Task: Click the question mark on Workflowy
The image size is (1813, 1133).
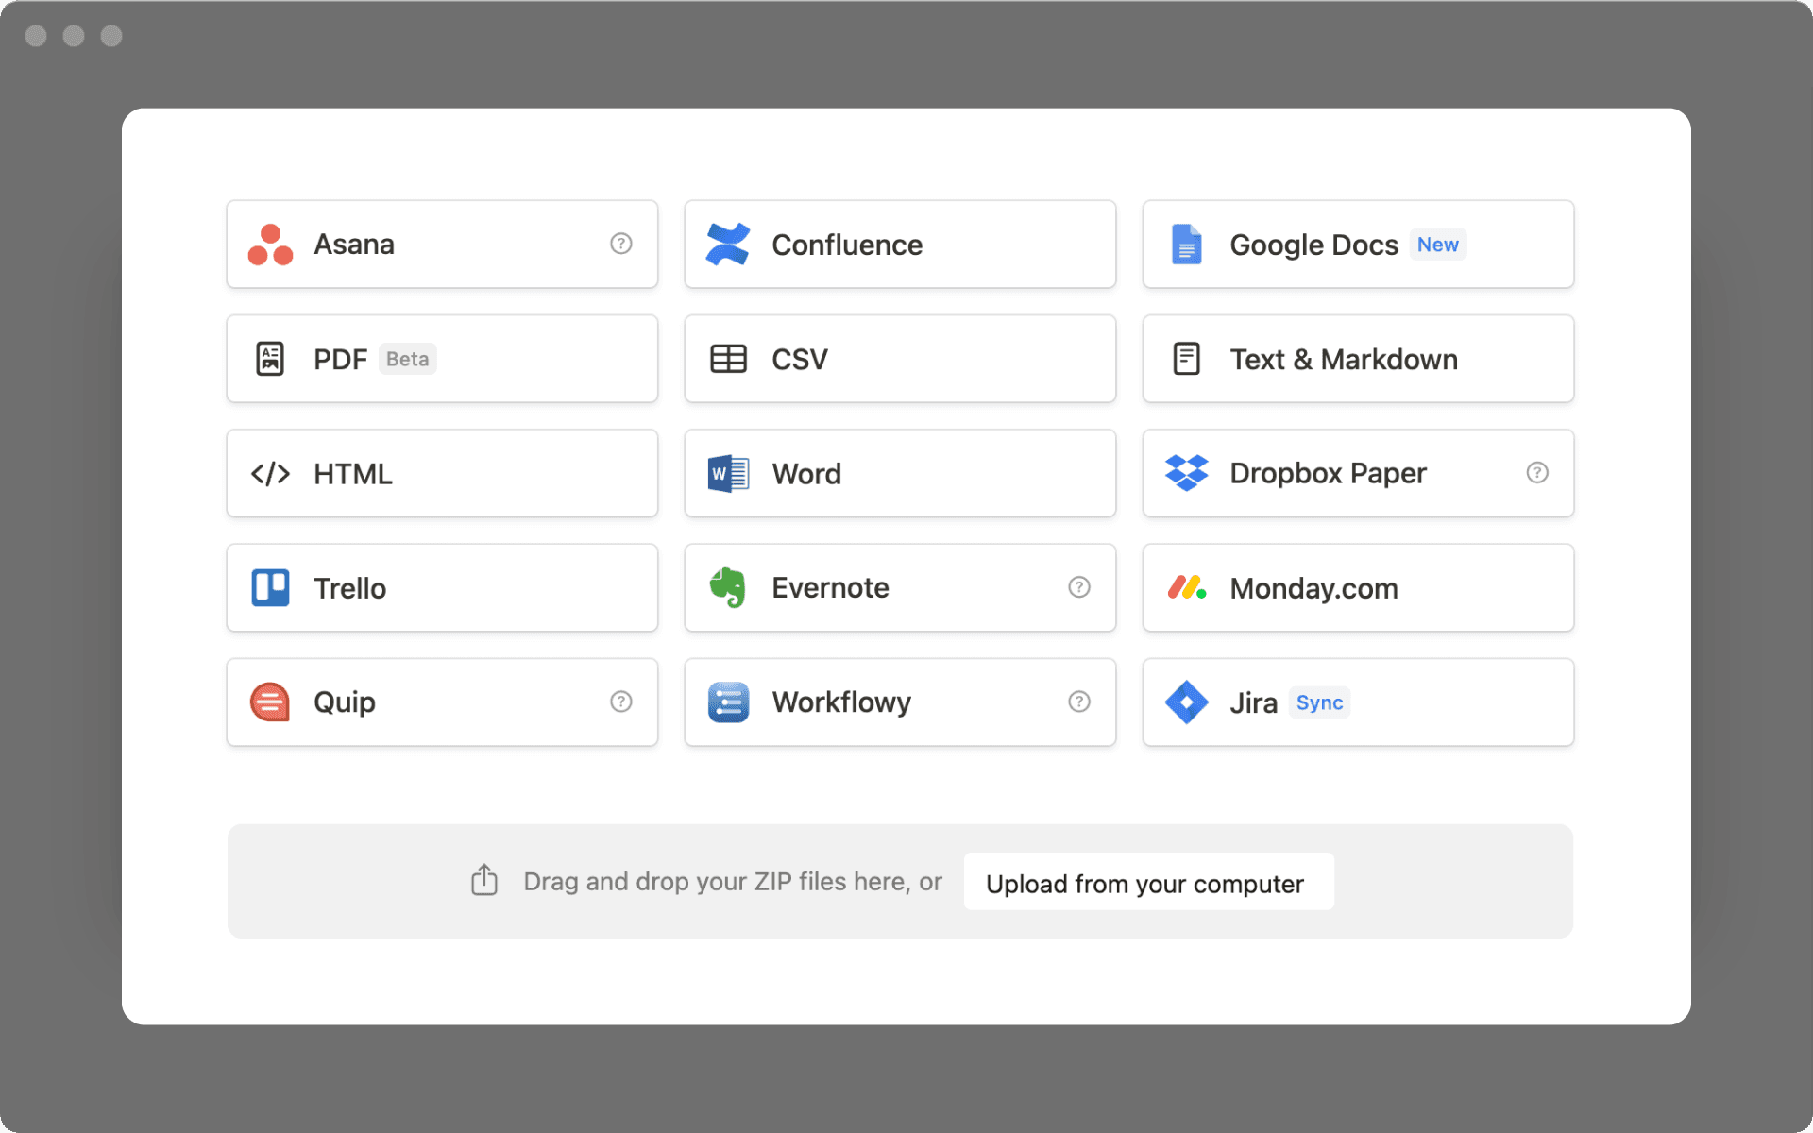Action: point(1078,702)
